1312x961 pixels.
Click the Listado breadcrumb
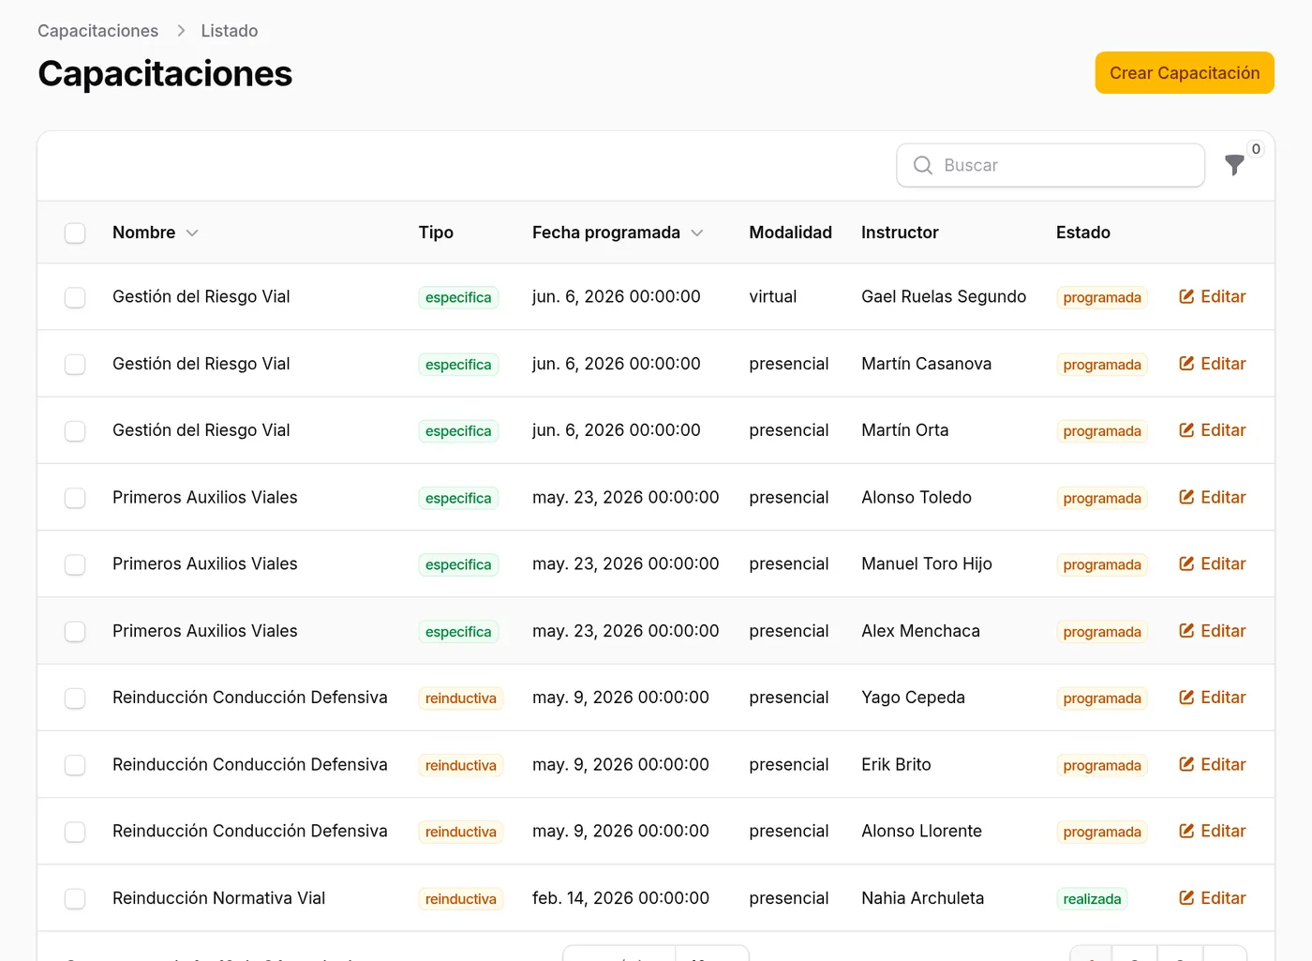pyautogui.click(x=230, y=31)
